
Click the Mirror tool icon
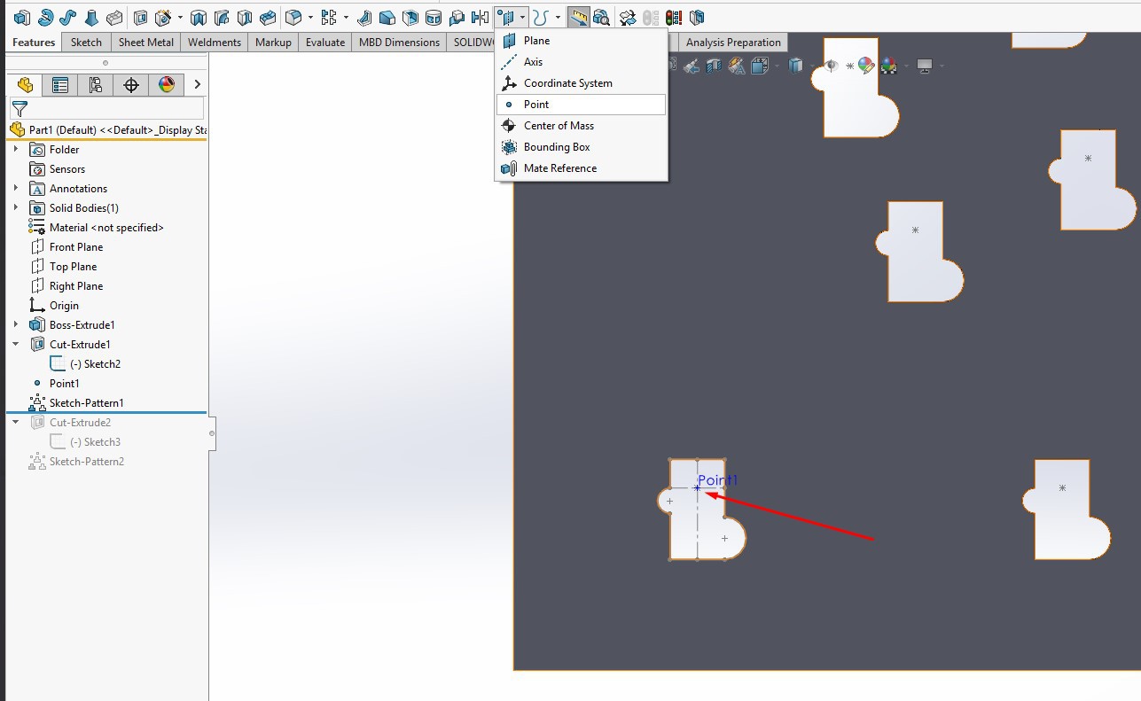tap(480, 17)
